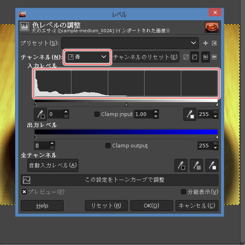Click the blue channel histogram display
This screenshot has width=245, height=245.
tap(126, 83)
